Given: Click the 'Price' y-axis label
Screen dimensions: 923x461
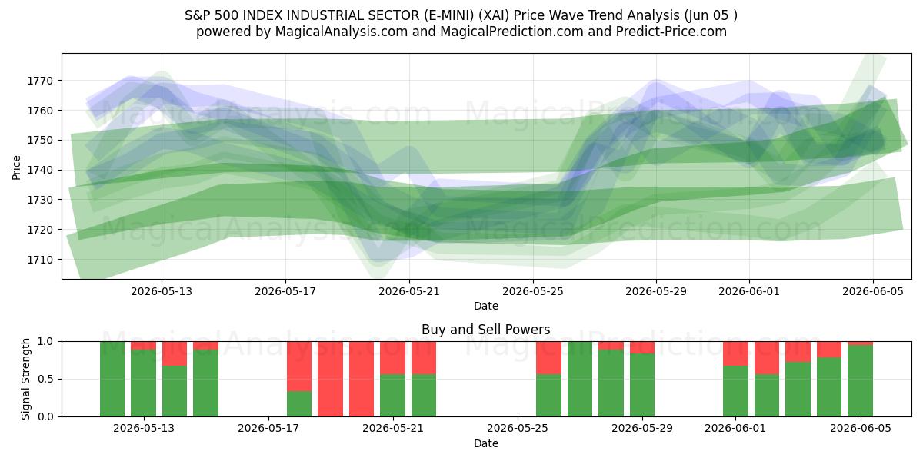Looking at the screenshot, I should click(17, 166).
